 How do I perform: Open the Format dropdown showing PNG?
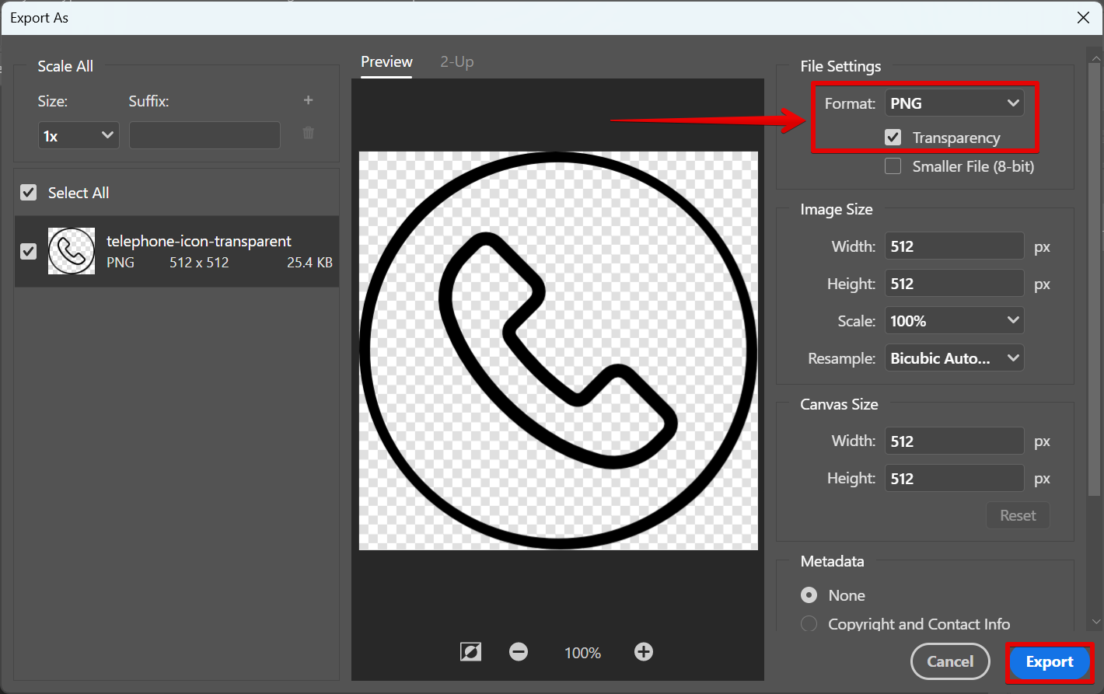coord(954,103)
